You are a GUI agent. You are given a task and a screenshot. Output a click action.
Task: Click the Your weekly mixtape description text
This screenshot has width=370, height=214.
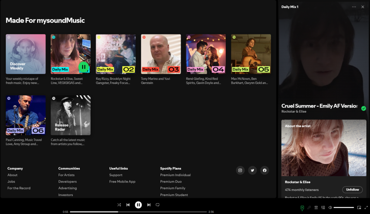tap(22, 80)
